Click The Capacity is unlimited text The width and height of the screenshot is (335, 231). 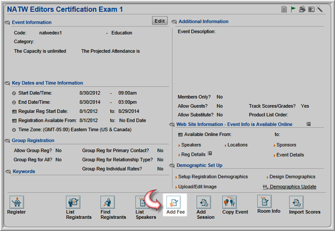(40, 51)
